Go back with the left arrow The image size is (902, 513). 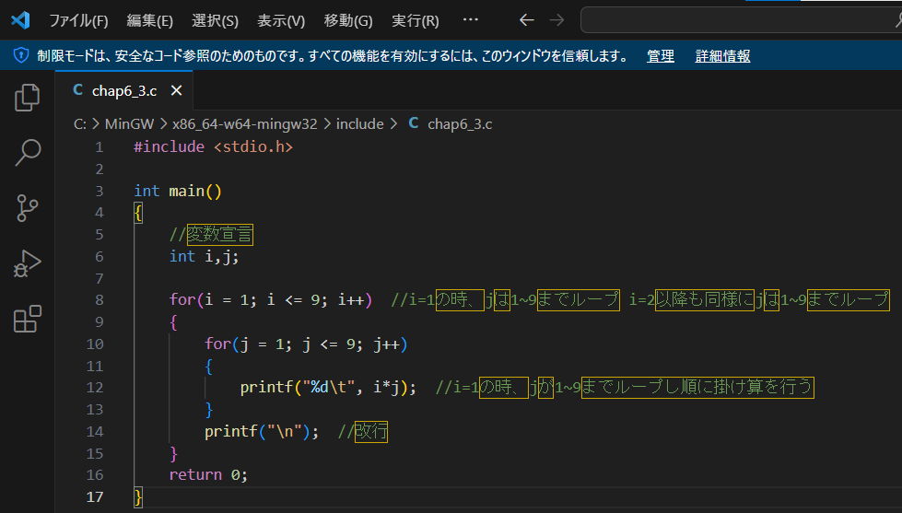pos(526,20)
